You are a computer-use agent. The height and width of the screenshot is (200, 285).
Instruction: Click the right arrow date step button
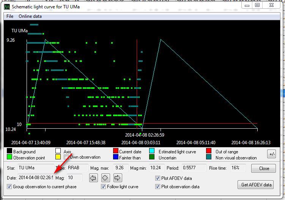click(x=118, y=178)
